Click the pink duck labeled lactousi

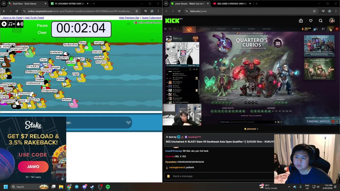[74, 104]
